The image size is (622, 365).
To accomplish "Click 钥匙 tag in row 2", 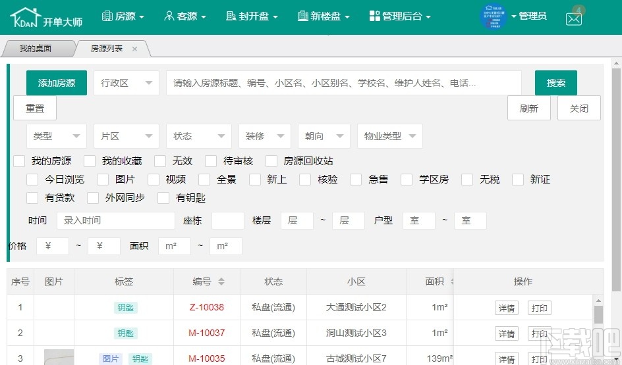I will (125, 333).
